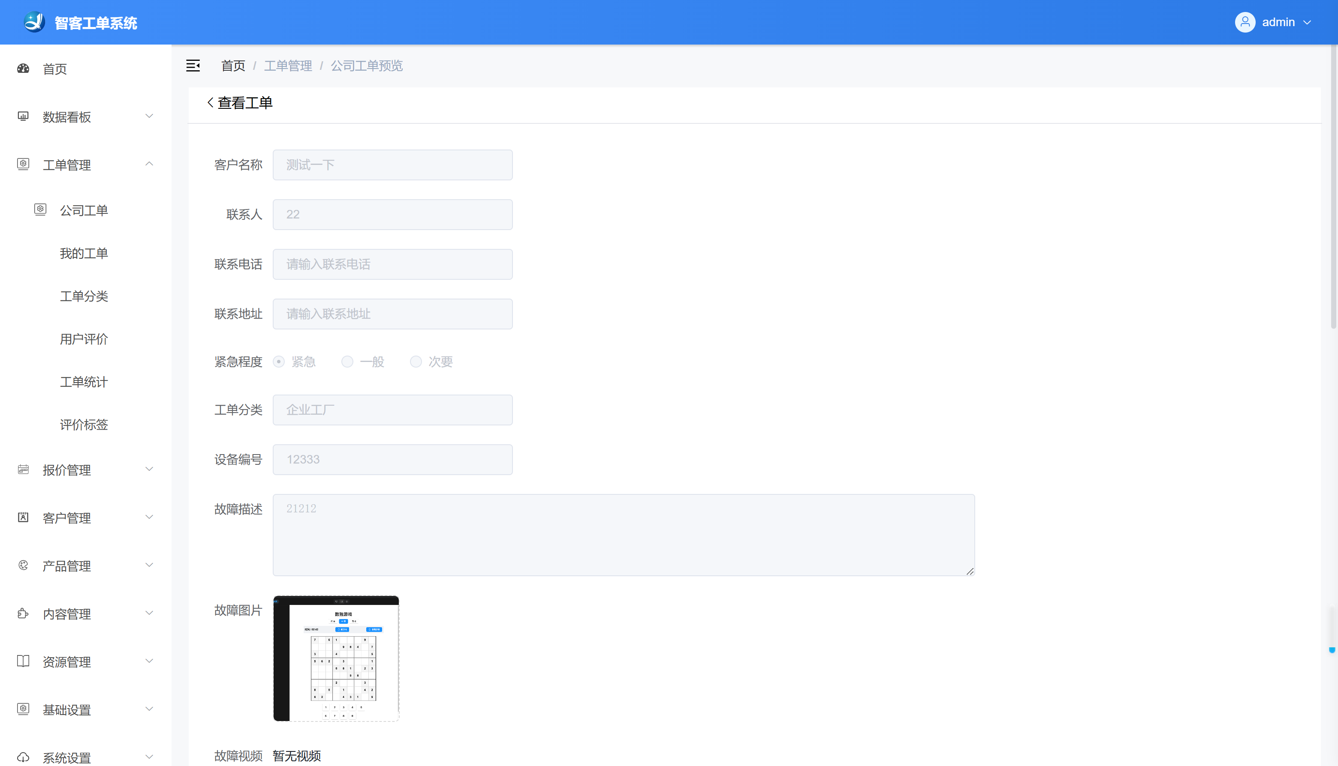Click the 公司工单 submenu icon
1338x766 pixels.
(41, 210)
